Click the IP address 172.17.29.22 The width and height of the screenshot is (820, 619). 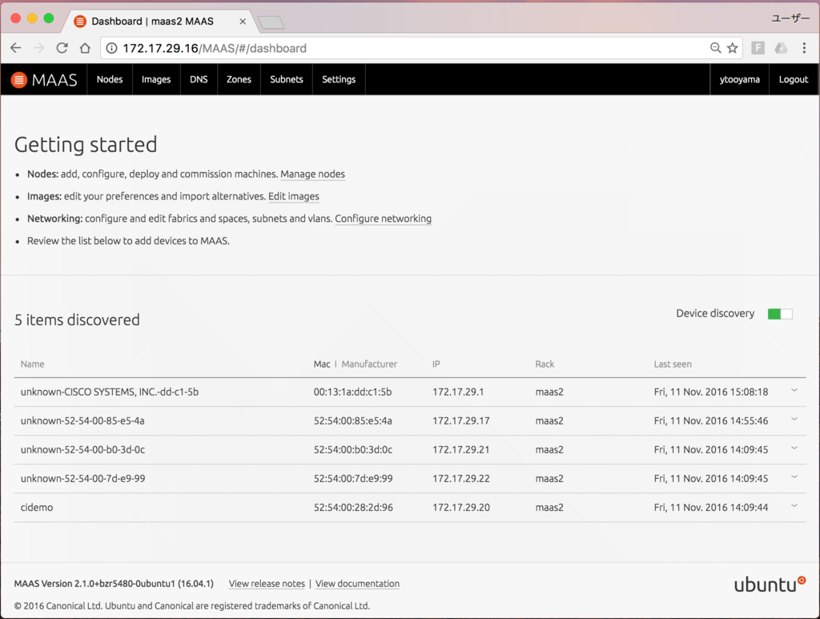[x=460, y=478]
